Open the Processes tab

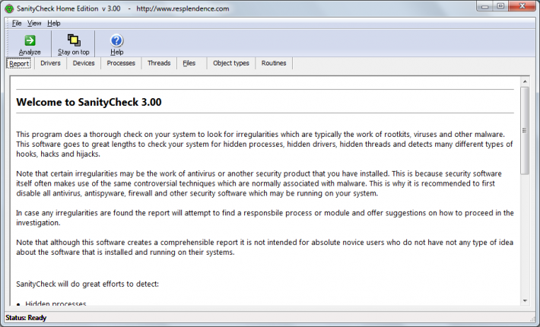[121, 63]
